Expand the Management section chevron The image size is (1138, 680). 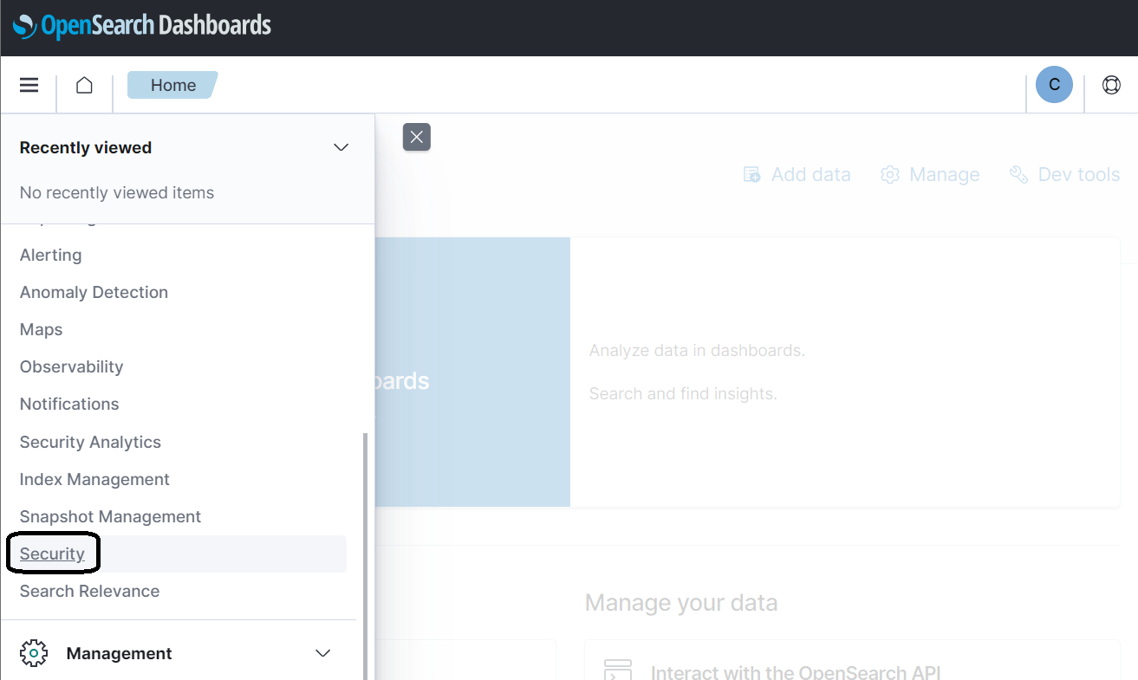coord(323,653)
